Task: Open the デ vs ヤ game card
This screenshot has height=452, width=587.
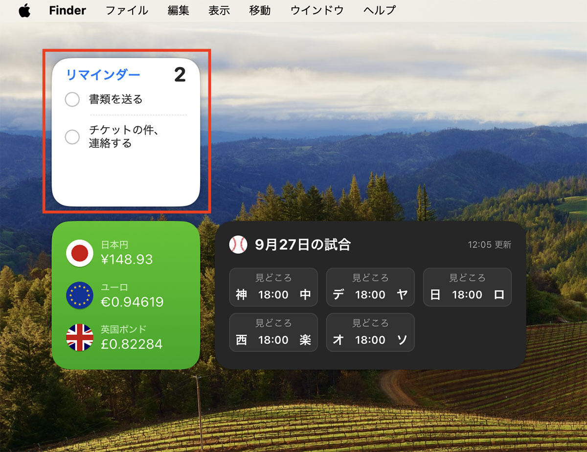Action: click(x=370, y=287)
